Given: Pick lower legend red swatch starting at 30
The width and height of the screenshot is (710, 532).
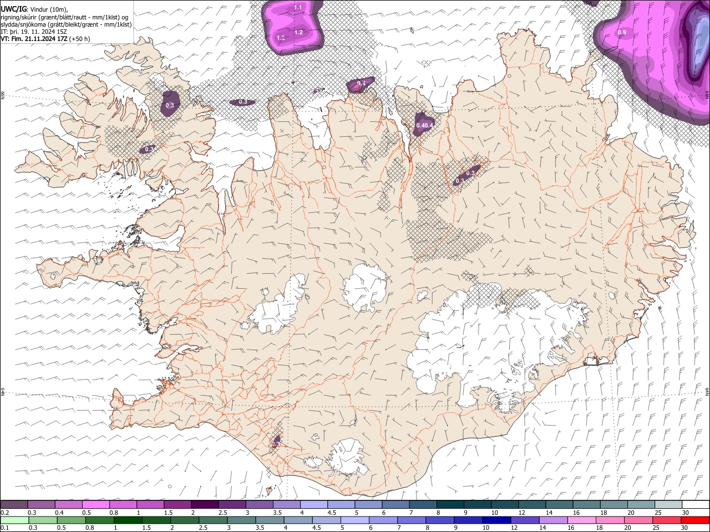Looking at the screenshot, I should 694,520.
